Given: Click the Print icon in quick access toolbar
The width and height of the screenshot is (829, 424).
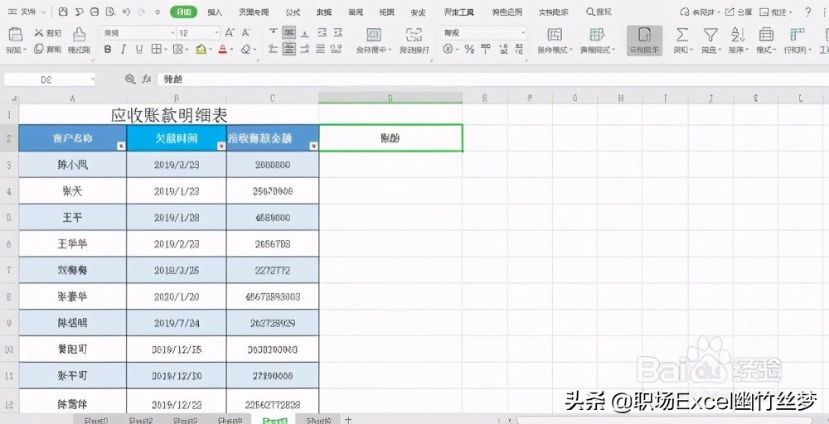Looking at the screenshot, I should 95,12.
